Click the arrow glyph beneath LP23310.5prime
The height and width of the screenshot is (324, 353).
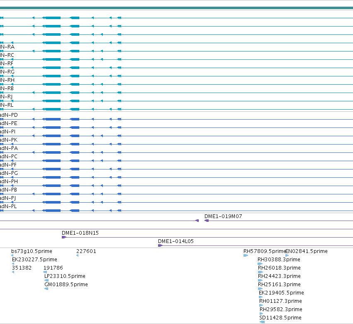pyautogui.click(x=46, y=280)
